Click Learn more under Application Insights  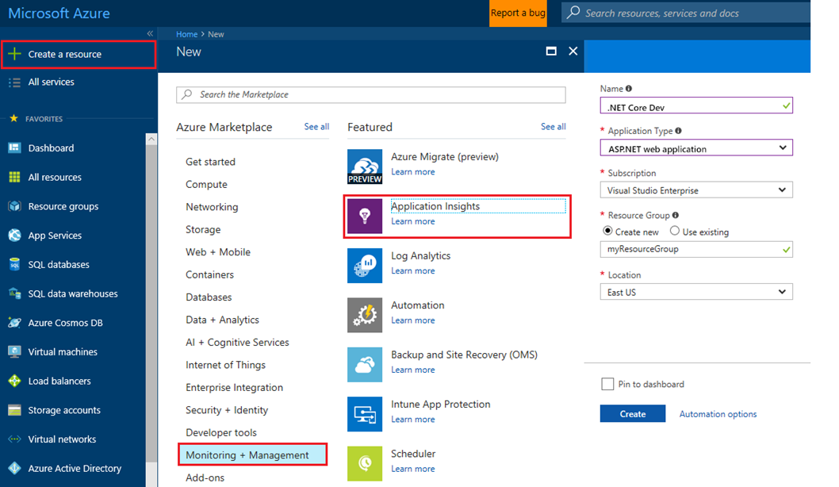tap(413, 221)
